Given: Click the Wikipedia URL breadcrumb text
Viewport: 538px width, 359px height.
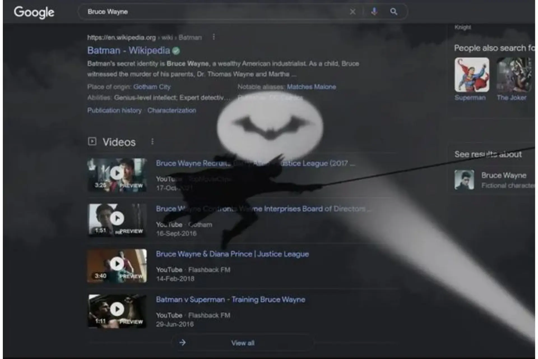Looking at the screenshot, I should pyautogui.click(x=144, y=38).
